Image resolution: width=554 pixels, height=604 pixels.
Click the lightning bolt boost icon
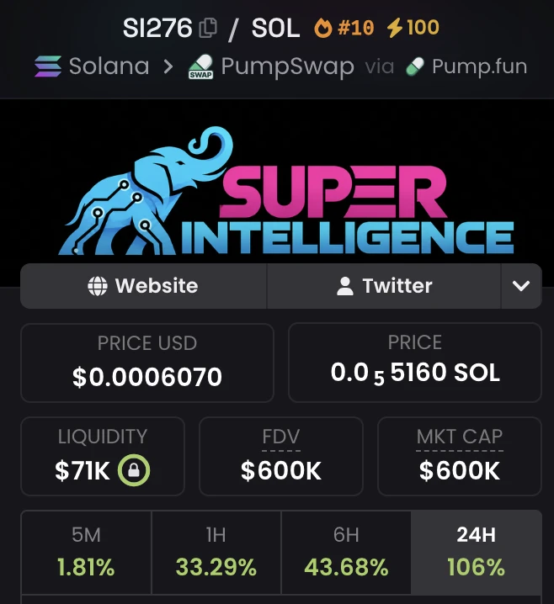click(x=395, y=28)
